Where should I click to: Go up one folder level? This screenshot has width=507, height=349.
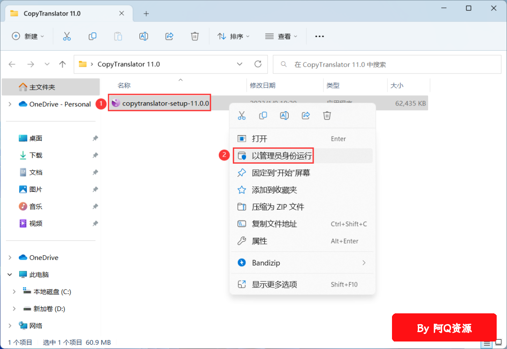coord(62,64)
